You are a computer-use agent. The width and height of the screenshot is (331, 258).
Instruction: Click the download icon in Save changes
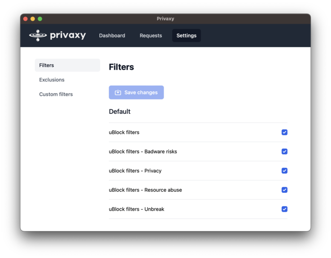tap(118, 93)
